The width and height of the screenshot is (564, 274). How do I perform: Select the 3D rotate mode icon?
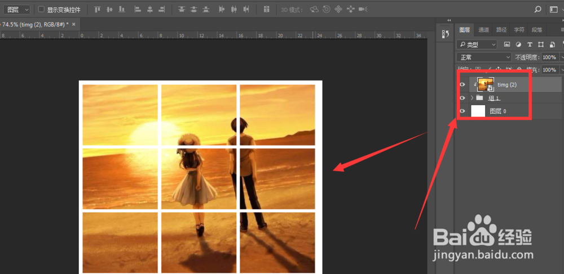314,10
